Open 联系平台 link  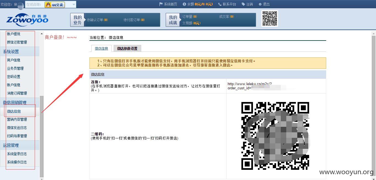[x=230, y=4]
